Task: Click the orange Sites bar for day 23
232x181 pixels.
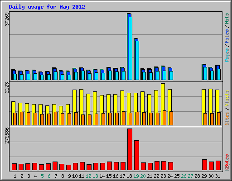Action: pos(164,118)
